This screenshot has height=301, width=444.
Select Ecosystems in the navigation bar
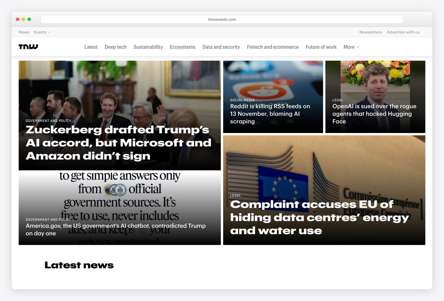click(182, 47)
